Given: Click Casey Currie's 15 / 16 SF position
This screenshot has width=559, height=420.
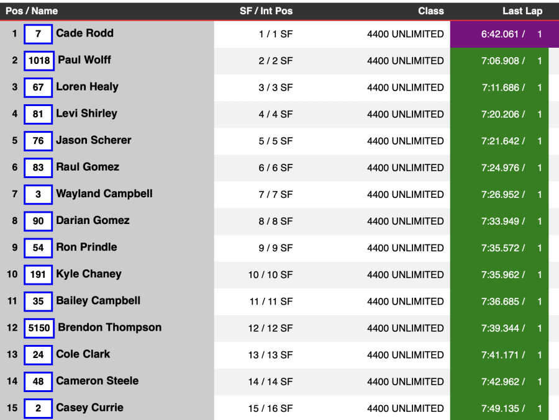Looking at the screenshot, I should [271, 408].
